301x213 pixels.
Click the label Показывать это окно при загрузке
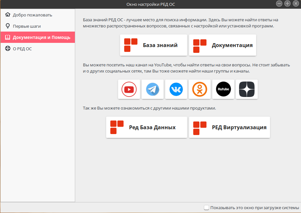pyautogui.click(x=255, y=208)
